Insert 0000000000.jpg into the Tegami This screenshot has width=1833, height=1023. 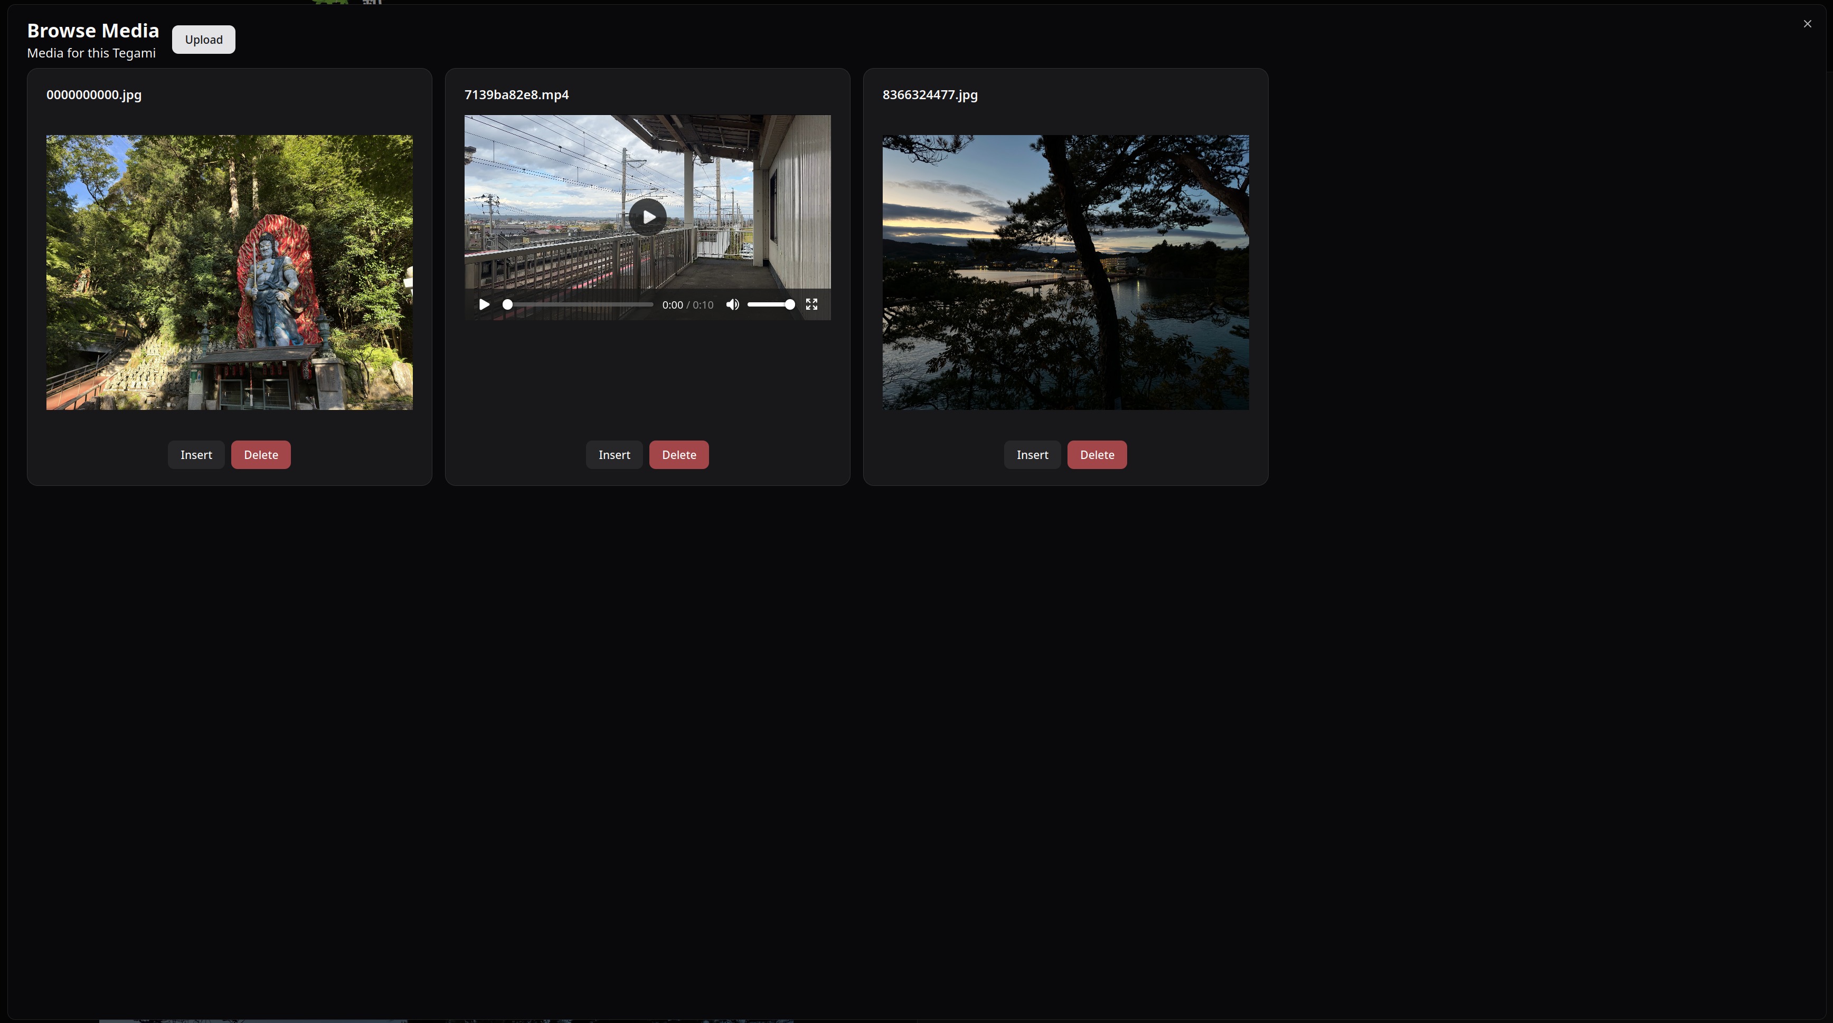[x=196, y=455]
